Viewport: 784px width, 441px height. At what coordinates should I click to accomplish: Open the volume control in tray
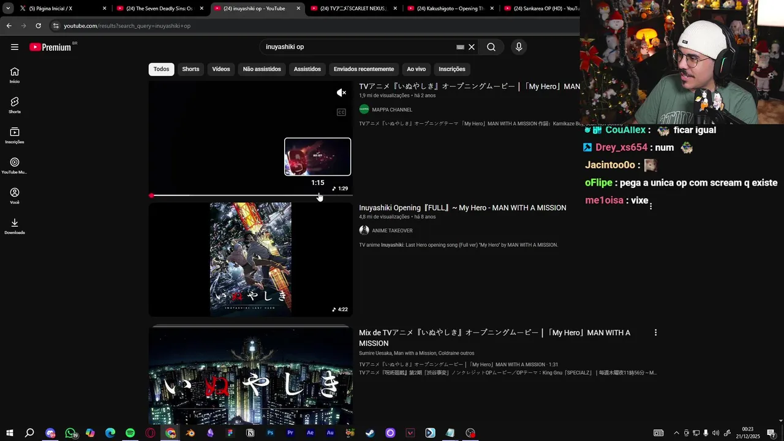[x=715, y=433]
